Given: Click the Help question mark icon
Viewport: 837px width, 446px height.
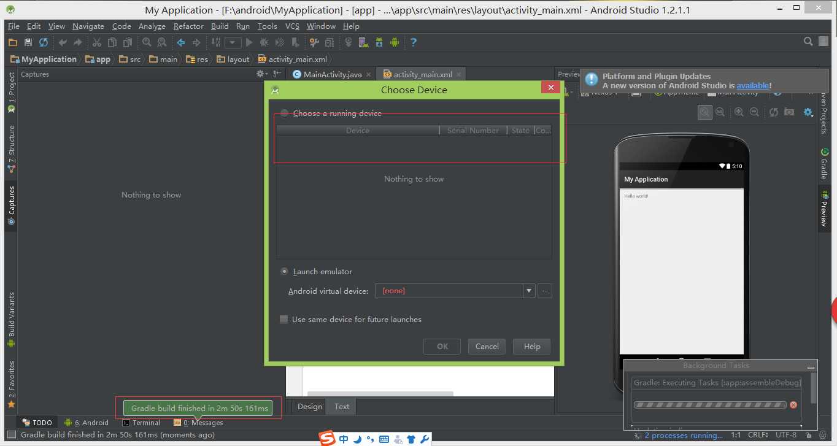Looking at the screenshot, I should pyautogui.click(x=414, y=42).
